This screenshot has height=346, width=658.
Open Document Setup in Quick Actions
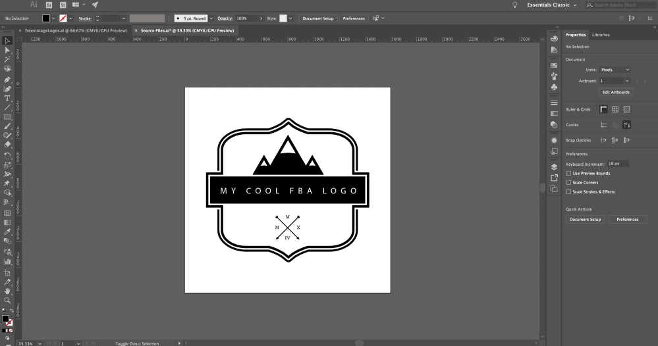click(585, 220)
